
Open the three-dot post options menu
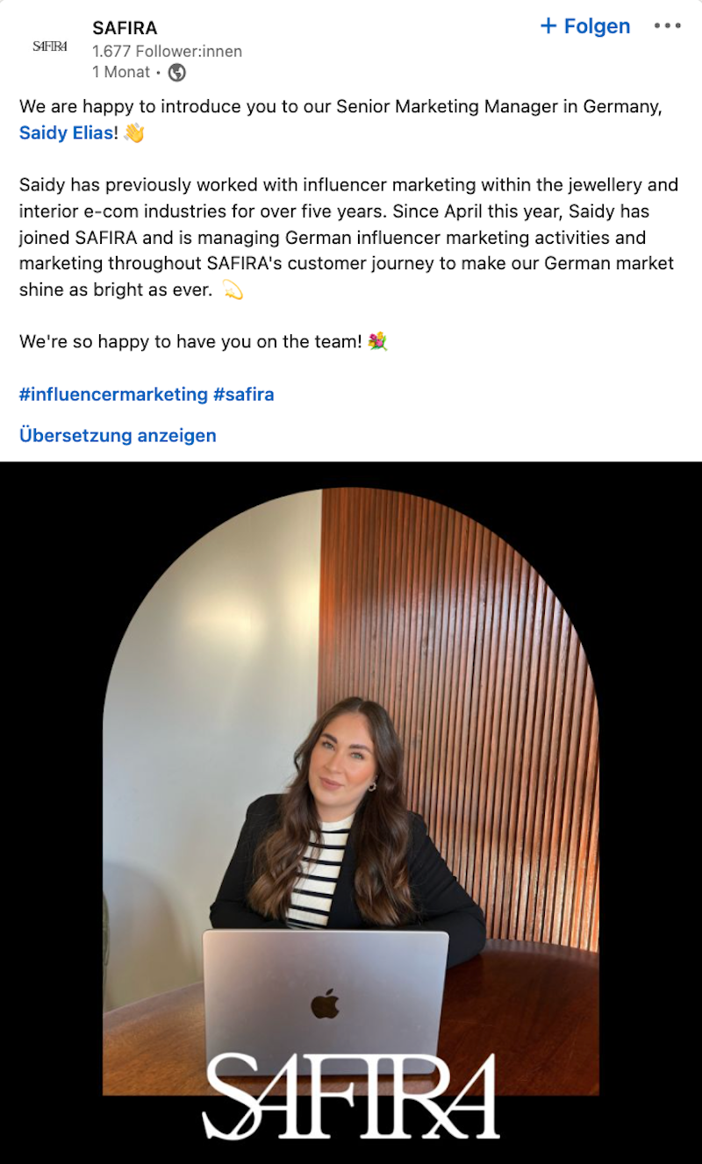point(667,26)
